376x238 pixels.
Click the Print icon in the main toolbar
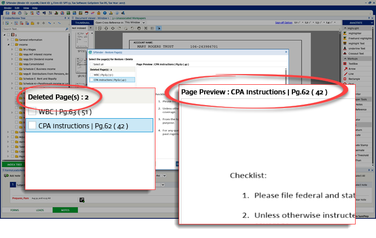(20, 13)
